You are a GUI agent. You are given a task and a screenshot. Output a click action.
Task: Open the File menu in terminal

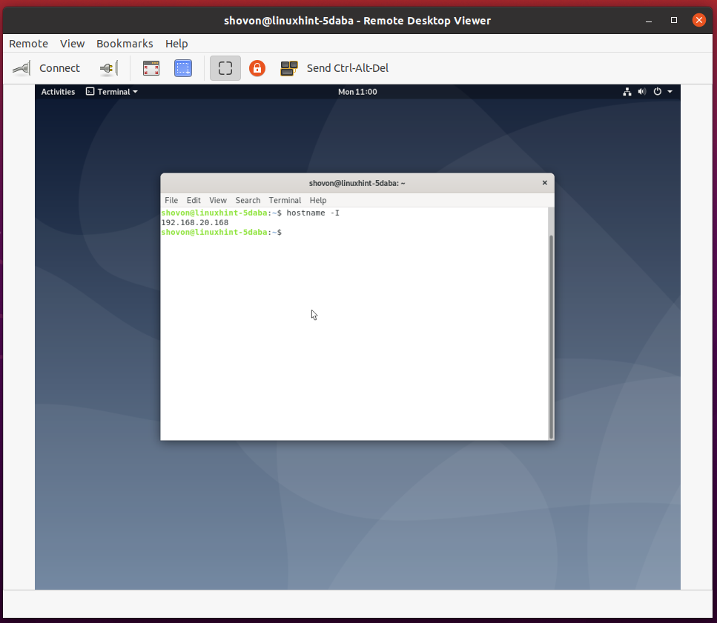(x=171, y=200)
